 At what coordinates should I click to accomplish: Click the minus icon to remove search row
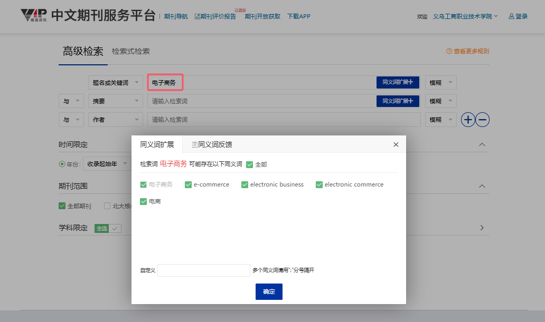[483, 120]
